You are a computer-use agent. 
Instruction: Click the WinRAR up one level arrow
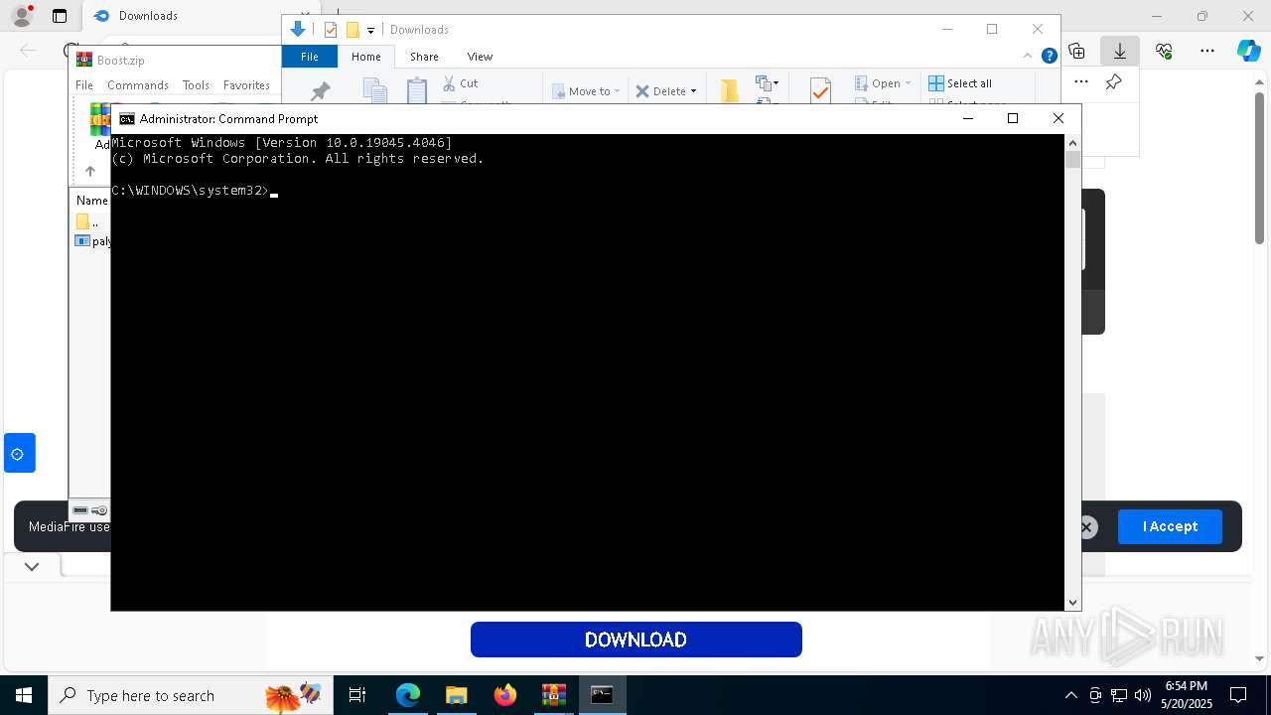click(x=89, y=171)
